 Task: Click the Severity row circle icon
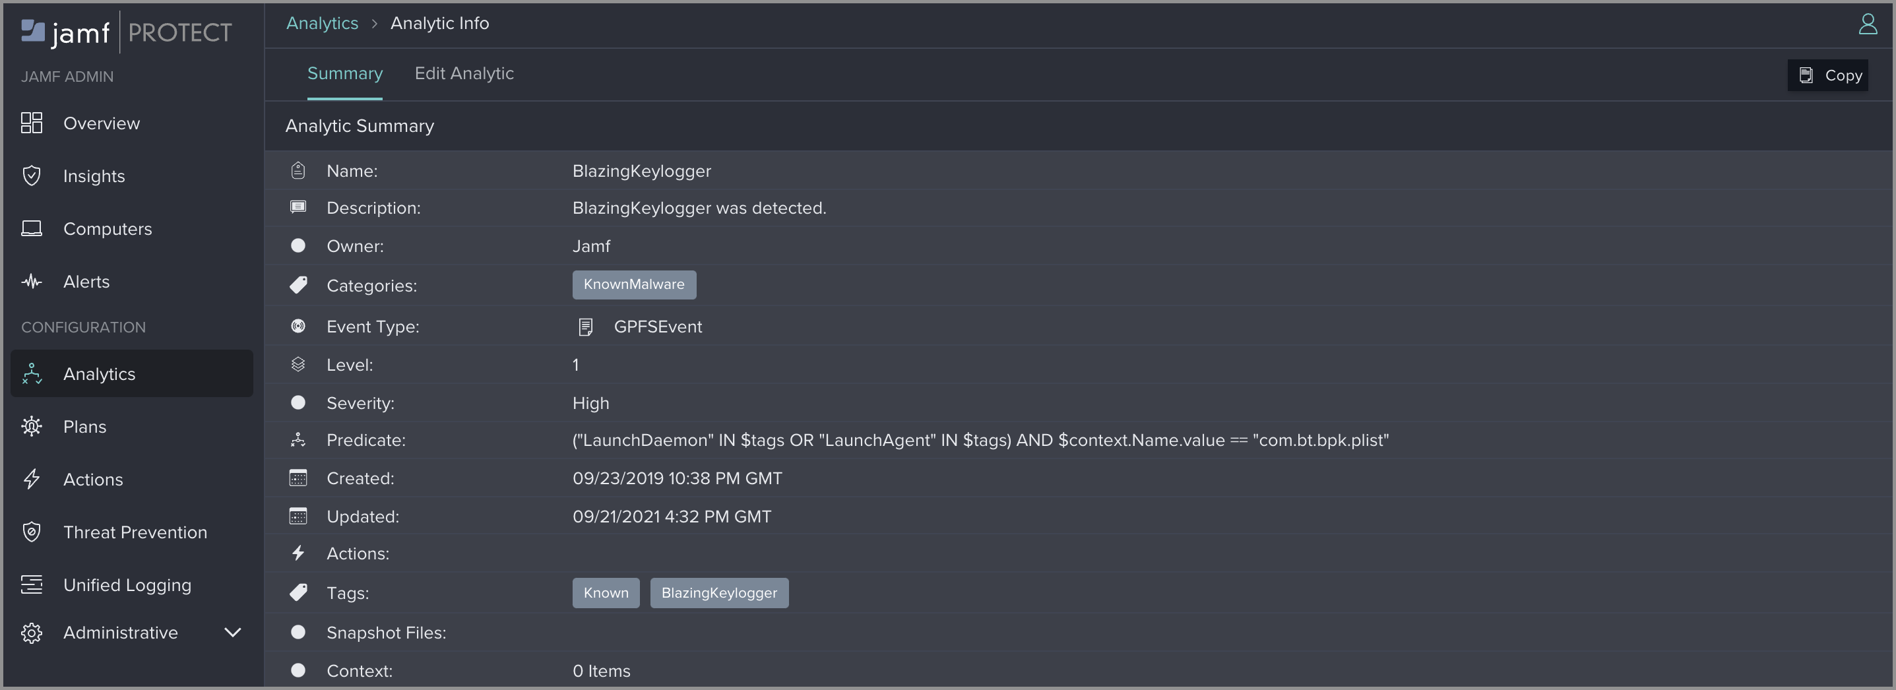point(298,402)
